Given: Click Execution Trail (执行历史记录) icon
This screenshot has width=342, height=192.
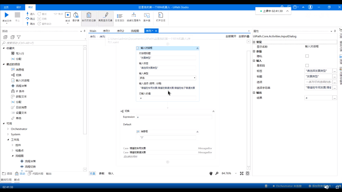Looking at the screenshot, I should click(89, 15).
